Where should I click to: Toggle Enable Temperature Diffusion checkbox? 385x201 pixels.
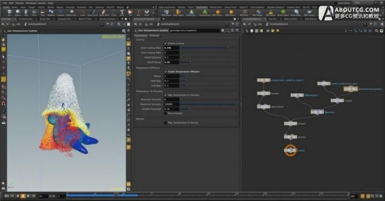(166, 71)
